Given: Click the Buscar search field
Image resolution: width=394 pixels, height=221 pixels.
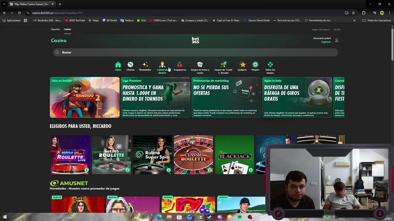Looking at the screenshot, I should [x=195, y=52].
